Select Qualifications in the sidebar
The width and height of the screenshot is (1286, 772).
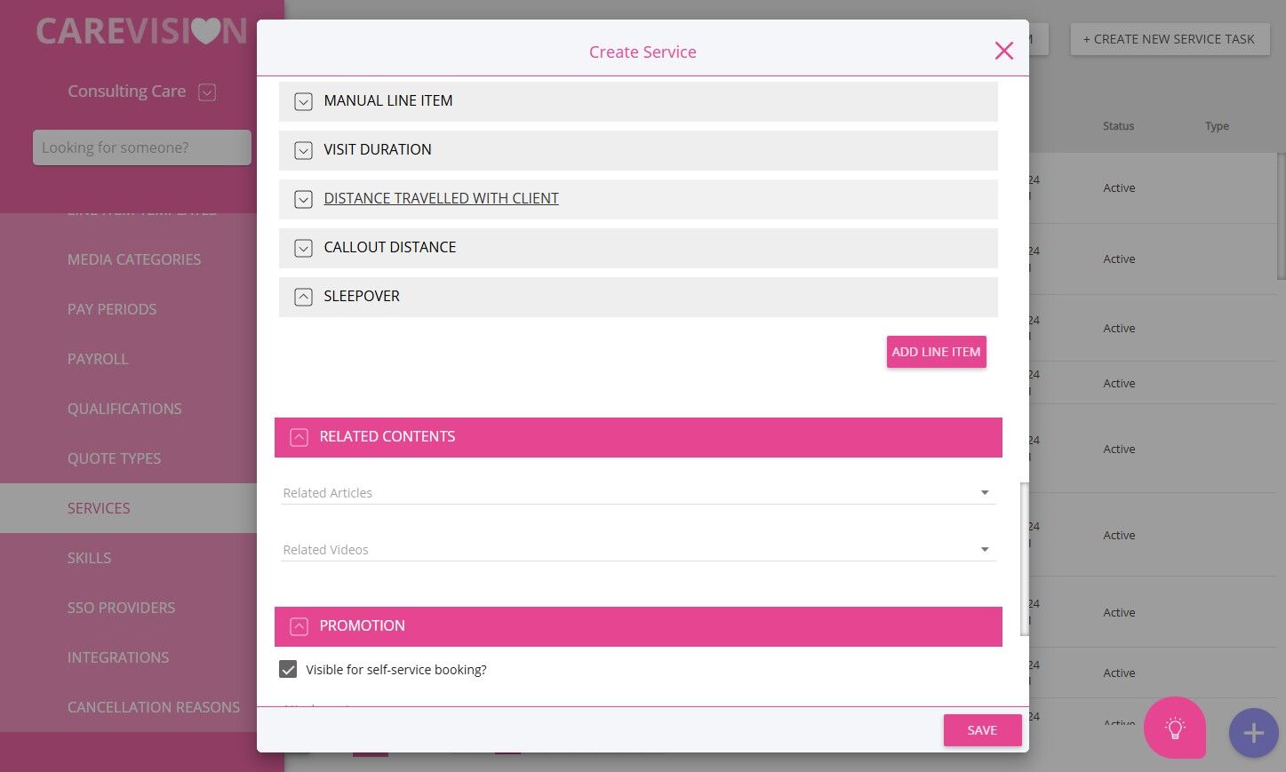click(x=124, y=409)
